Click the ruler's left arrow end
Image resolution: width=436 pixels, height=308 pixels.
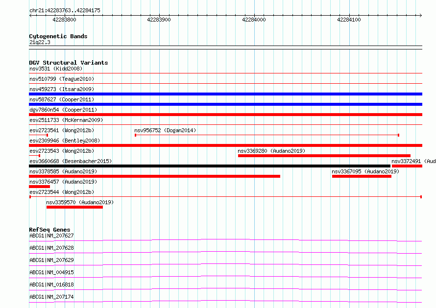tap(30, 15)
